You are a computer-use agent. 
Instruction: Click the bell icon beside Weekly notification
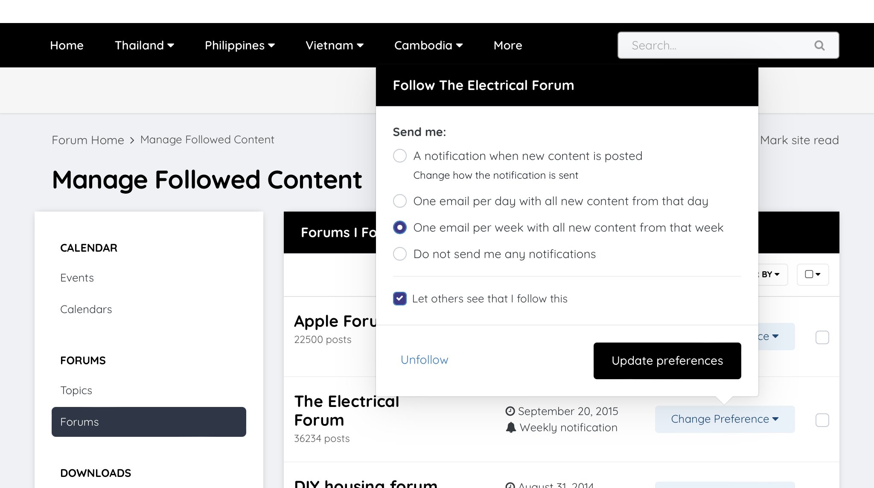click(510, 427)
